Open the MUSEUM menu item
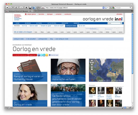Viewport: 138px width, 115px height. pos(28,23)
